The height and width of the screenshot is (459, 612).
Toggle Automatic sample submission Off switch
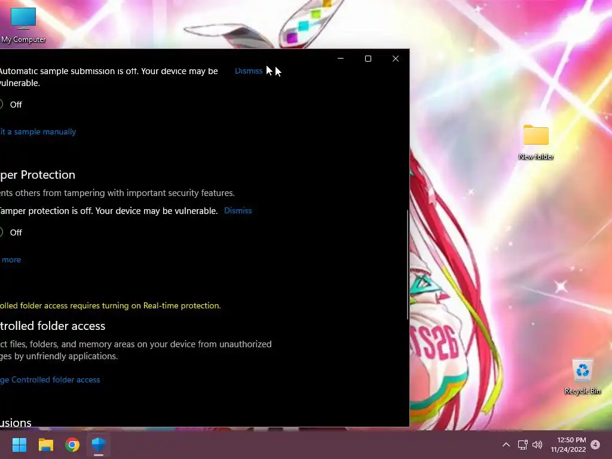point(1,104)
